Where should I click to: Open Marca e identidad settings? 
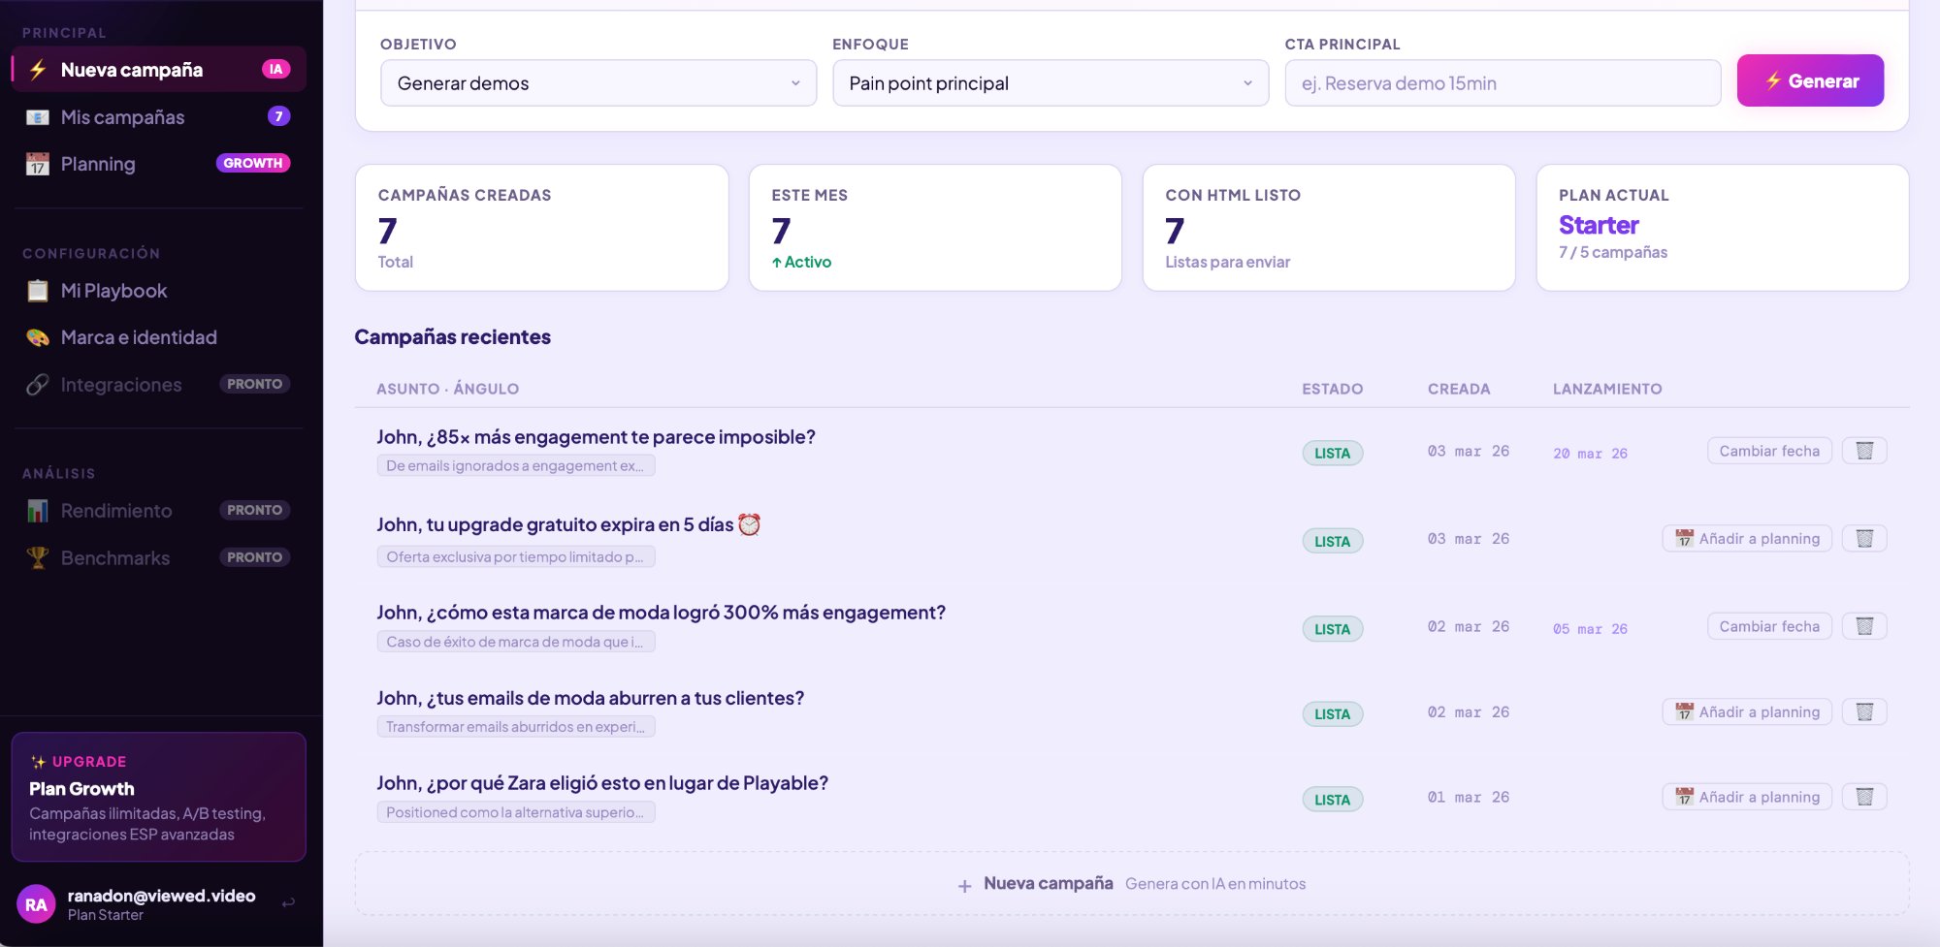(x=159, y=337)
